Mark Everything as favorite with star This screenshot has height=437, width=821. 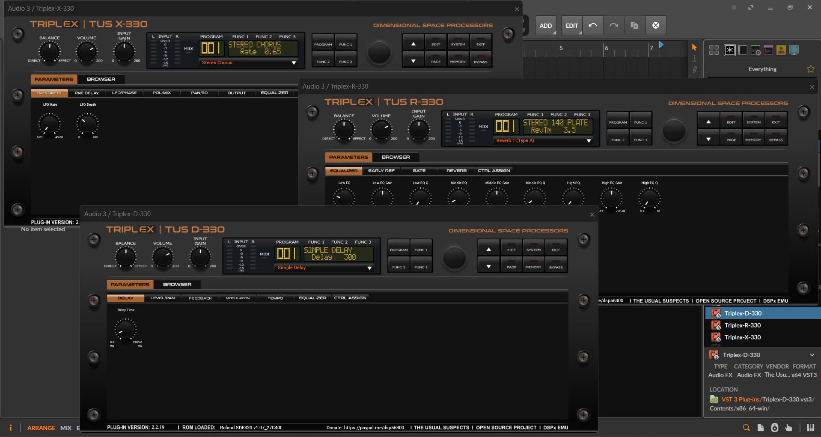click(x=810, y=69)
